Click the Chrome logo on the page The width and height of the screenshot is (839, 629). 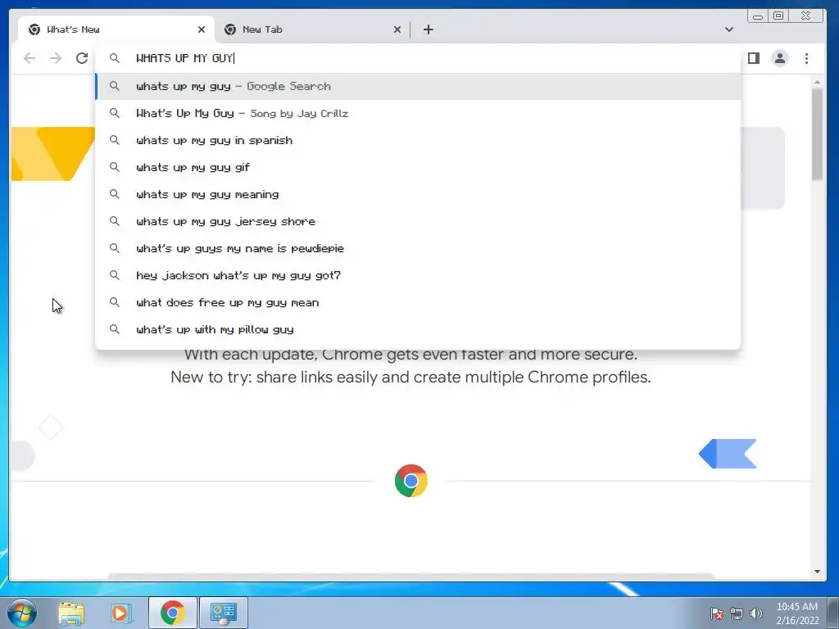[x=411, y=480]
